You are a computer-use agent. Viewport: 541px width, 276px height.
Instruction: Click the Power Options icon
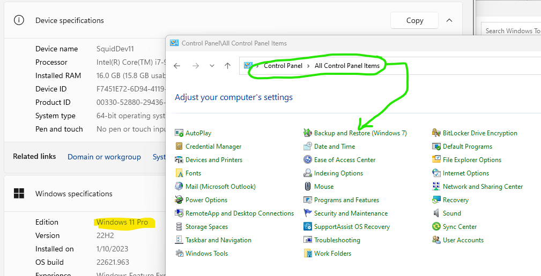click(179, 200)
